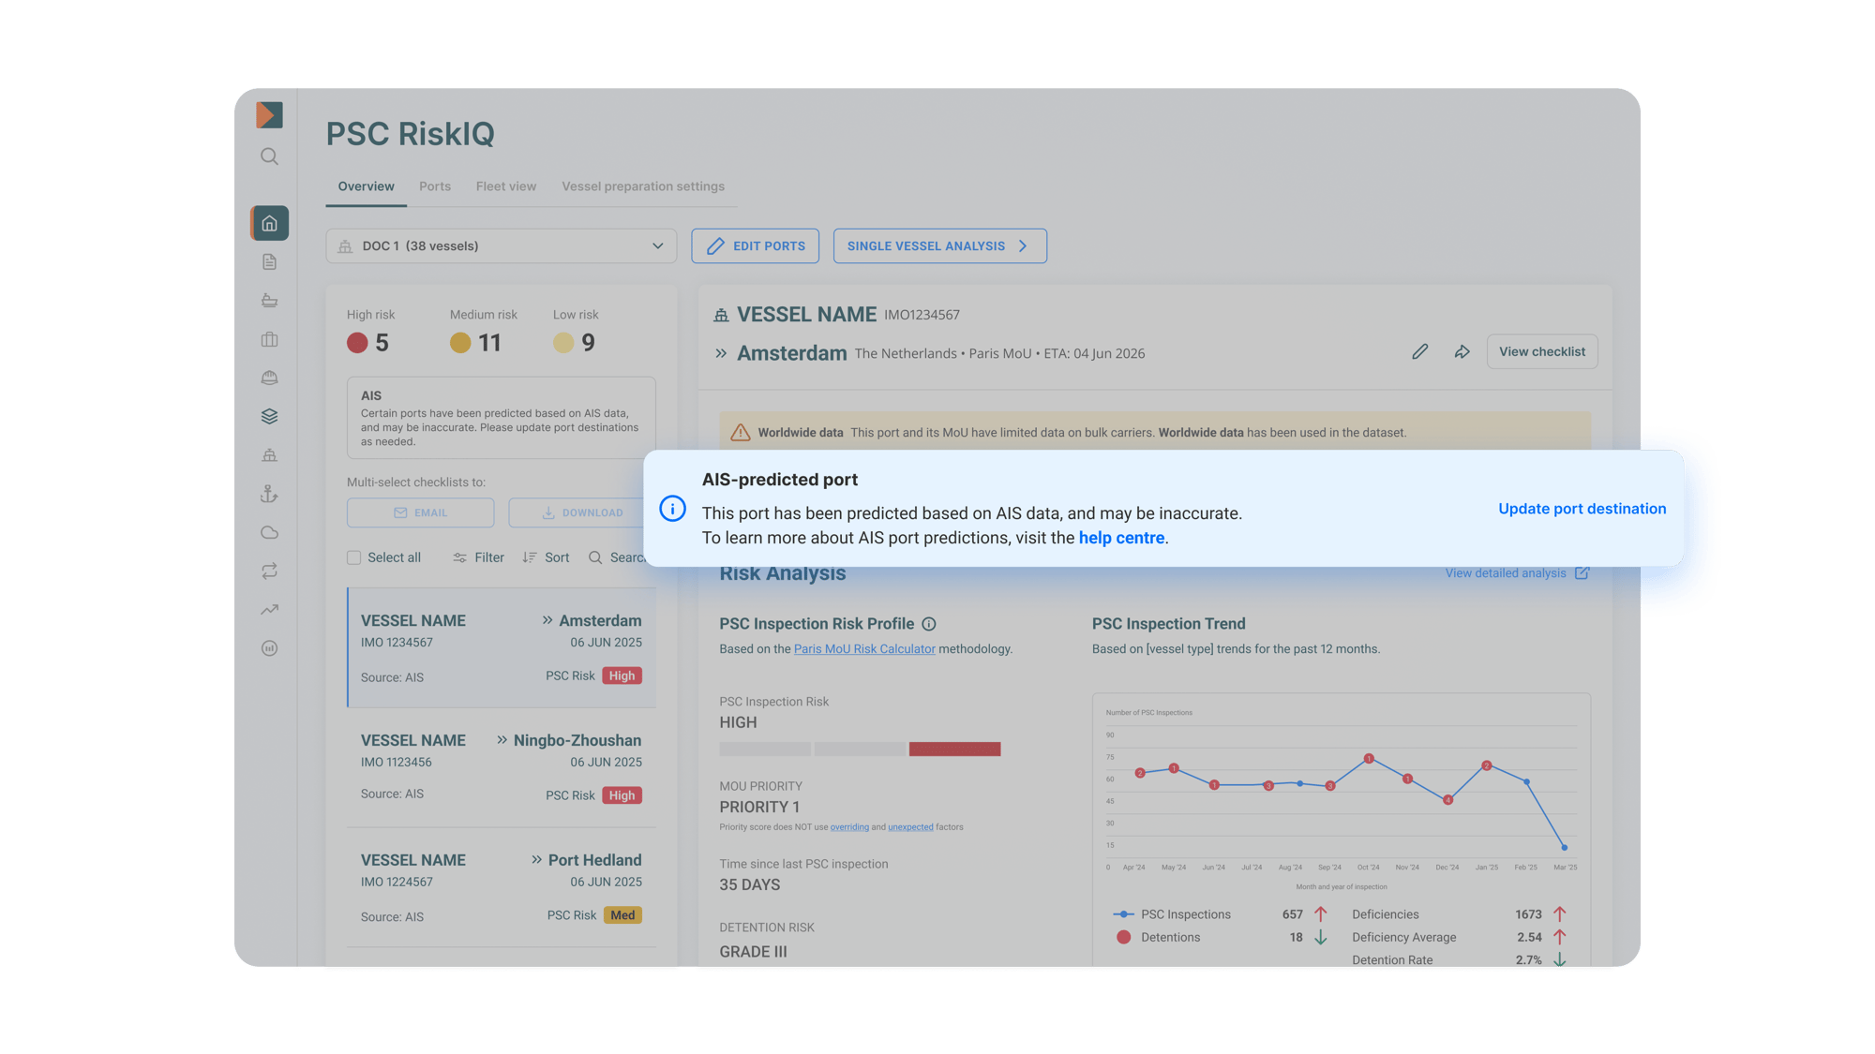Click the vessel icon beside VESSEL NAME heading
The width and height of the screenshot is (1875, 1054).
coord(721,315)
